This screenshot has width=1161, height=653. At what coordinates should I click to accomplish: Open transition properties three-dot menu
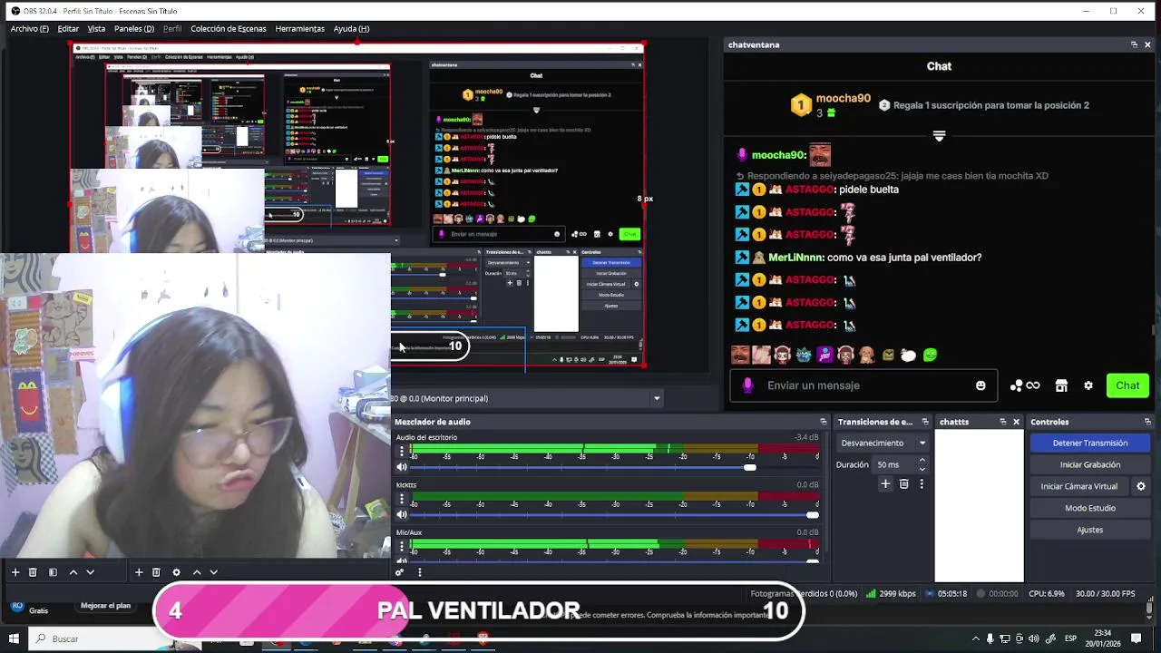922,484
